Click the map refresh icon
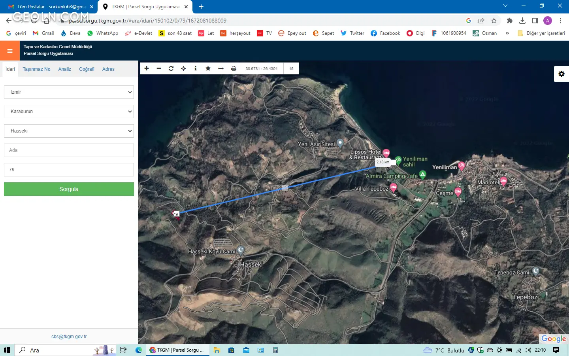 click(x=171, y=68)
